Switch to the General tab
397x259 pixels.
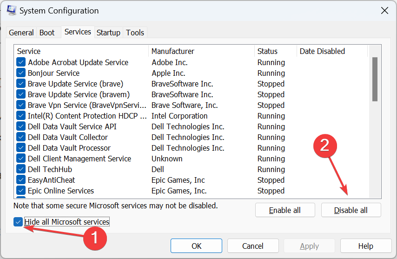[x=21, y=33]
